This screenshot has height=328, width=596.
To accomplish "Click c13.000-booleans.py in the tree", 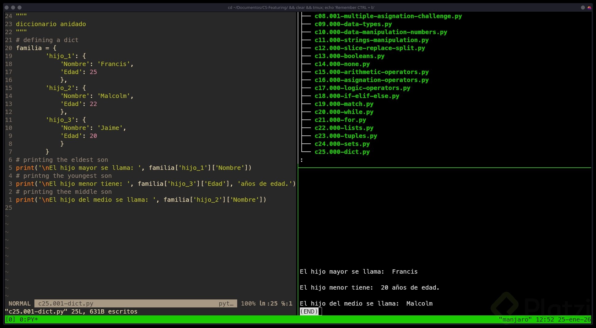I will point(350,56).
